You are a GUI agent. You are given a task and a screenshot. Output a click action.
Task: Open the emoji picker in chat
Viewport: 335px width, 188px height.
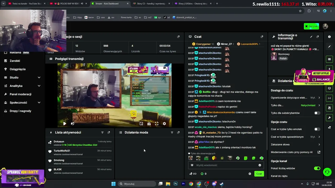260,165
